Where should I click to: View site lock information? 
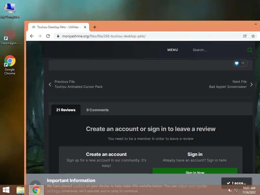(x=58, y=36)
